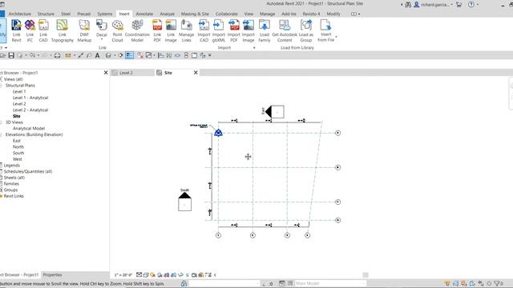Open Get Autodesk Content

[x=285, y=30]
